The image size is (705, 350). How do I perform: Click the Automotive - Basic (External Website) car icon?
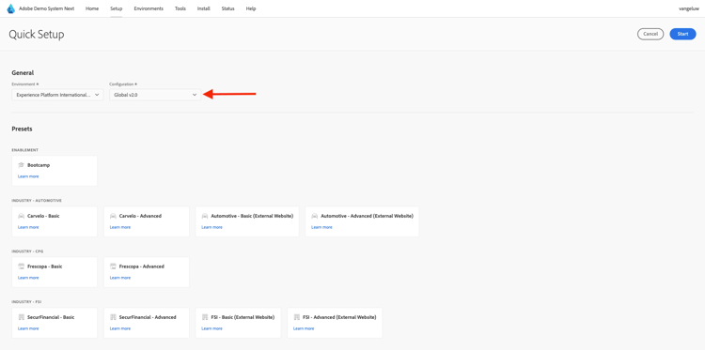coord(205,216)
